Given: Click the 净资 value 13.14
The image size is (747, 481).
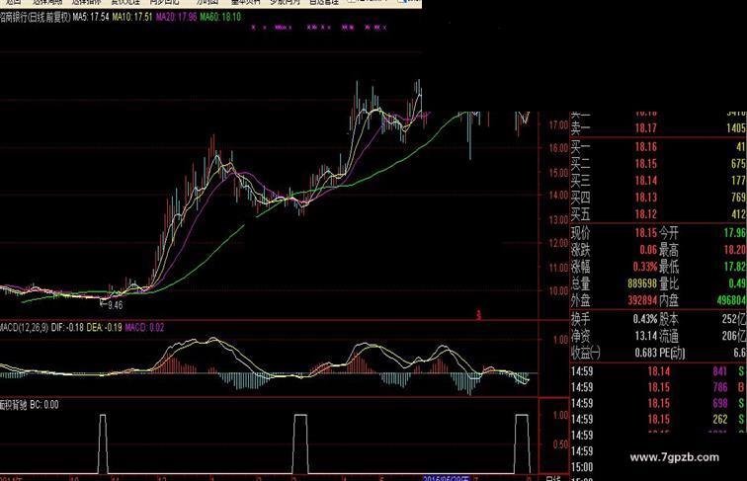Looking at the screenshot, I should [646, 336].
